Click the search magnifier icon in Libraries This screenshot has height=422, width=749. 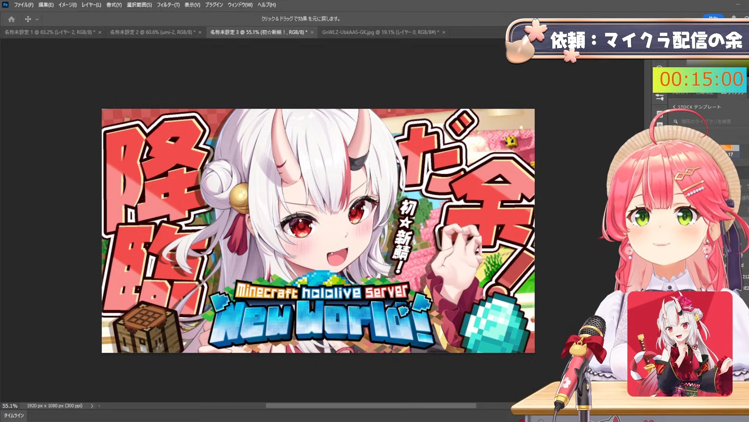676,122
